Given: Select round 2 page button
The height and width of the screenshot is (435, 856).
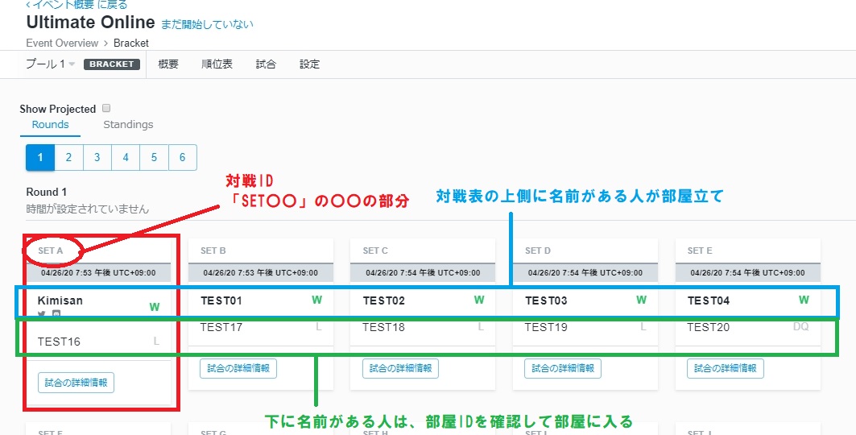Looking at the screenshot, I should tap(68, 157).
